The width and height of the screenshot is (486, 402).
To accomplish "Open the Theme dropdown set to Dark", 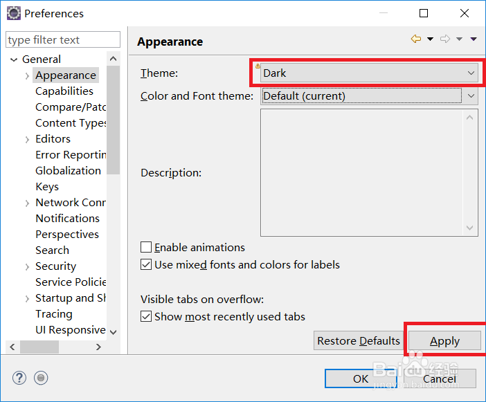I will pos(369,73).
